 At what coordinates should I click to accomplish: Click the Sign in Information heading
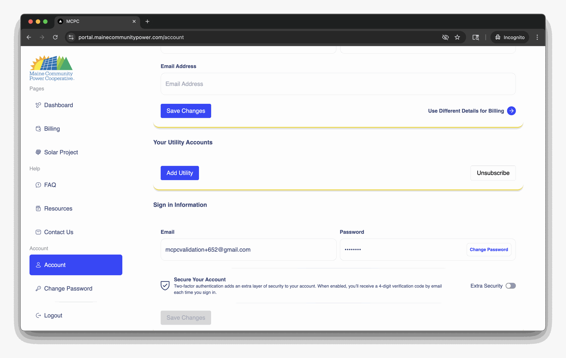pyautogui.click(x=180, y=205)
